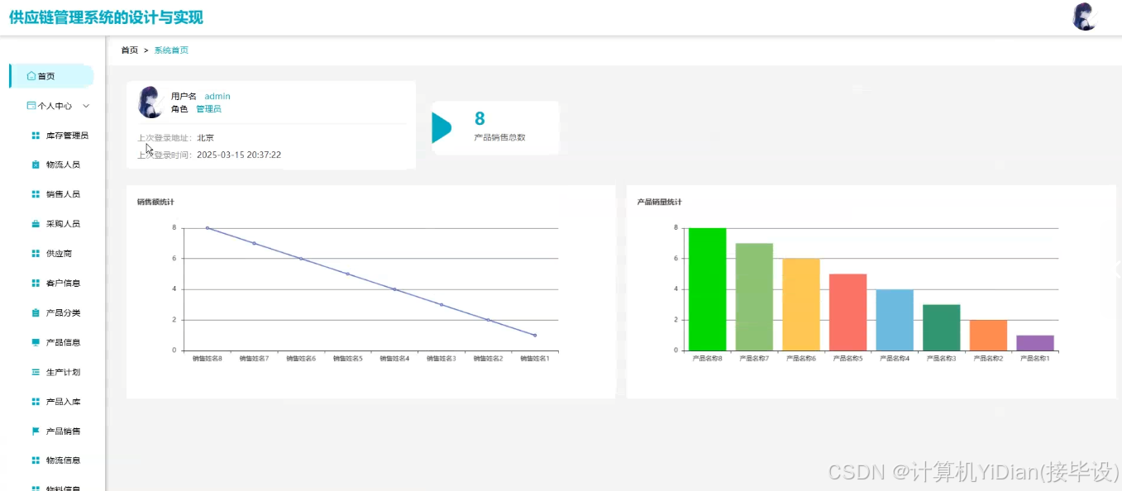Click the user avatar in top-right header

point(1084,17)
